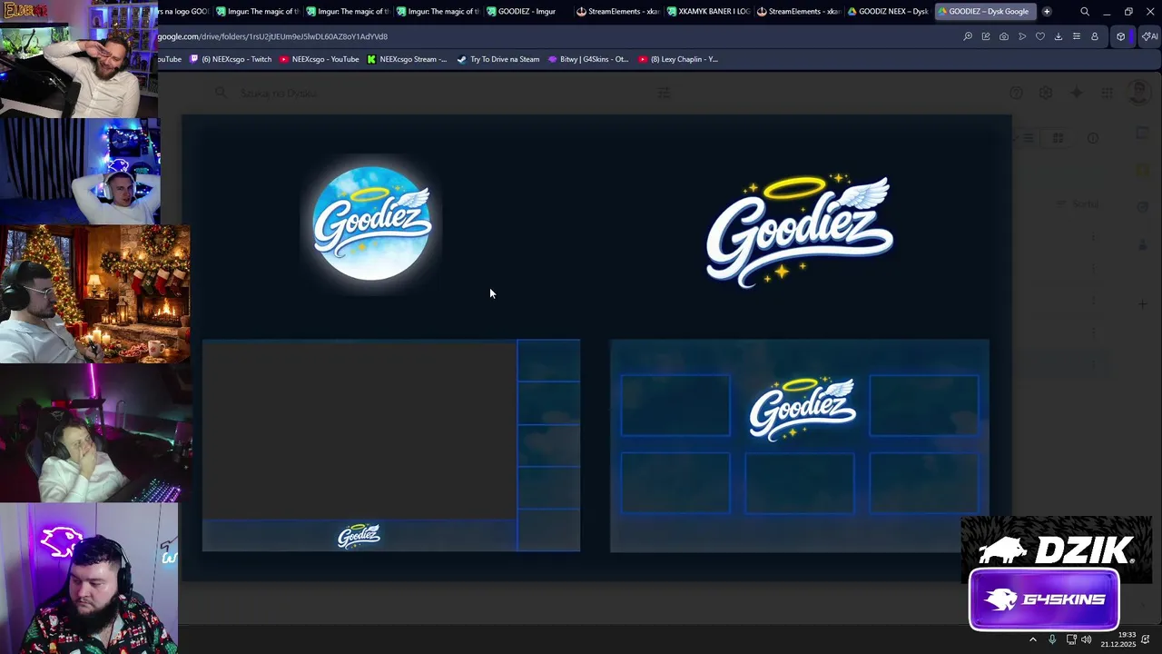The width and height of the screenshot is (1162, 654).
Task: Open Keep in Drive side panel
Action: tap(1143, 170)
